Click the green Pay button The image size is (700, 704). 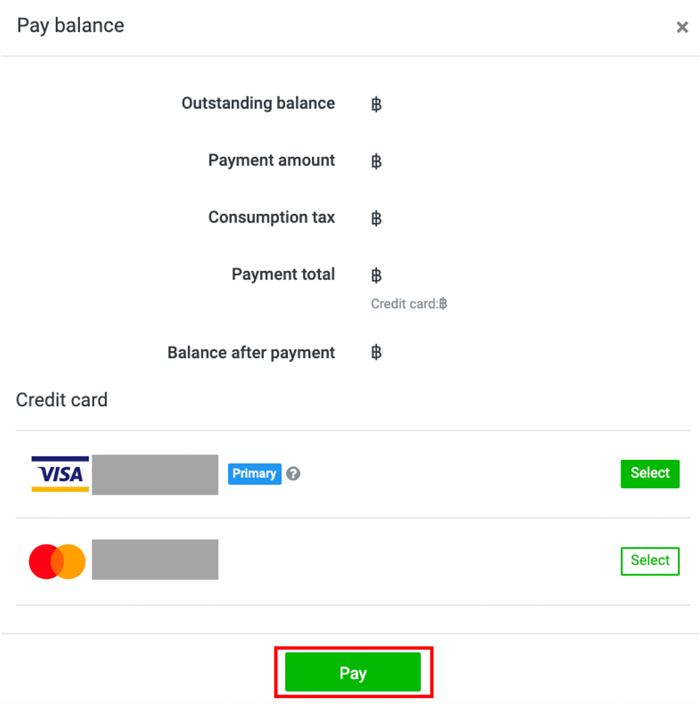(x=353, y=672)
